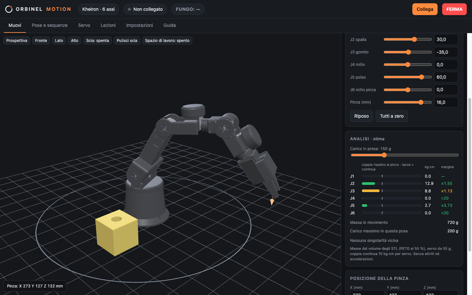Click the J2 margin value ×1.55
Viewport: 472px width, 295px height.
coord(446,184)
